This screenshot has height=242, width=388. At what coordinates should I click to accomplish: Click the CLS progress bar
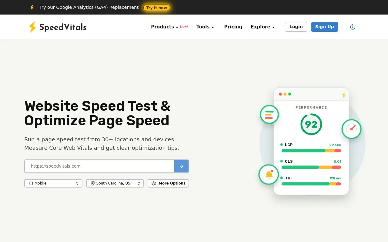(311, 167)
